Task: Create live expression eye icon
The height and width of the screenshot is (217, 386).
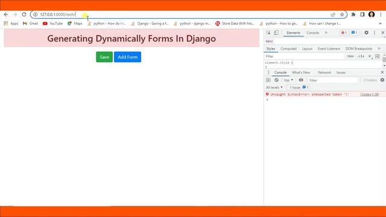Action: [301, 80]
